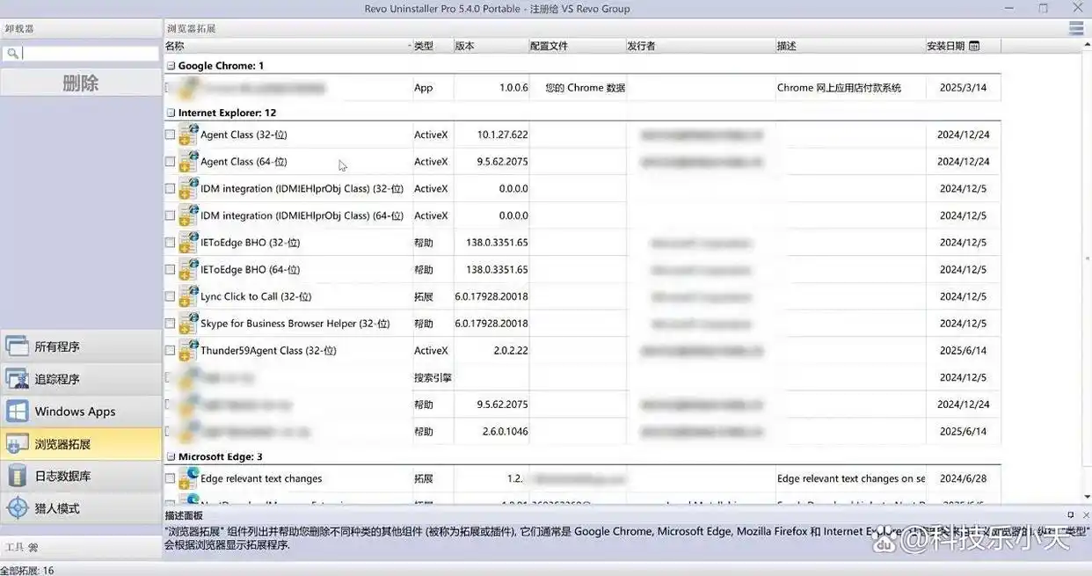Click icon of Agent Class (64-位)
The width and height of the screenshot is (1092, 576).
pos(188,162)
